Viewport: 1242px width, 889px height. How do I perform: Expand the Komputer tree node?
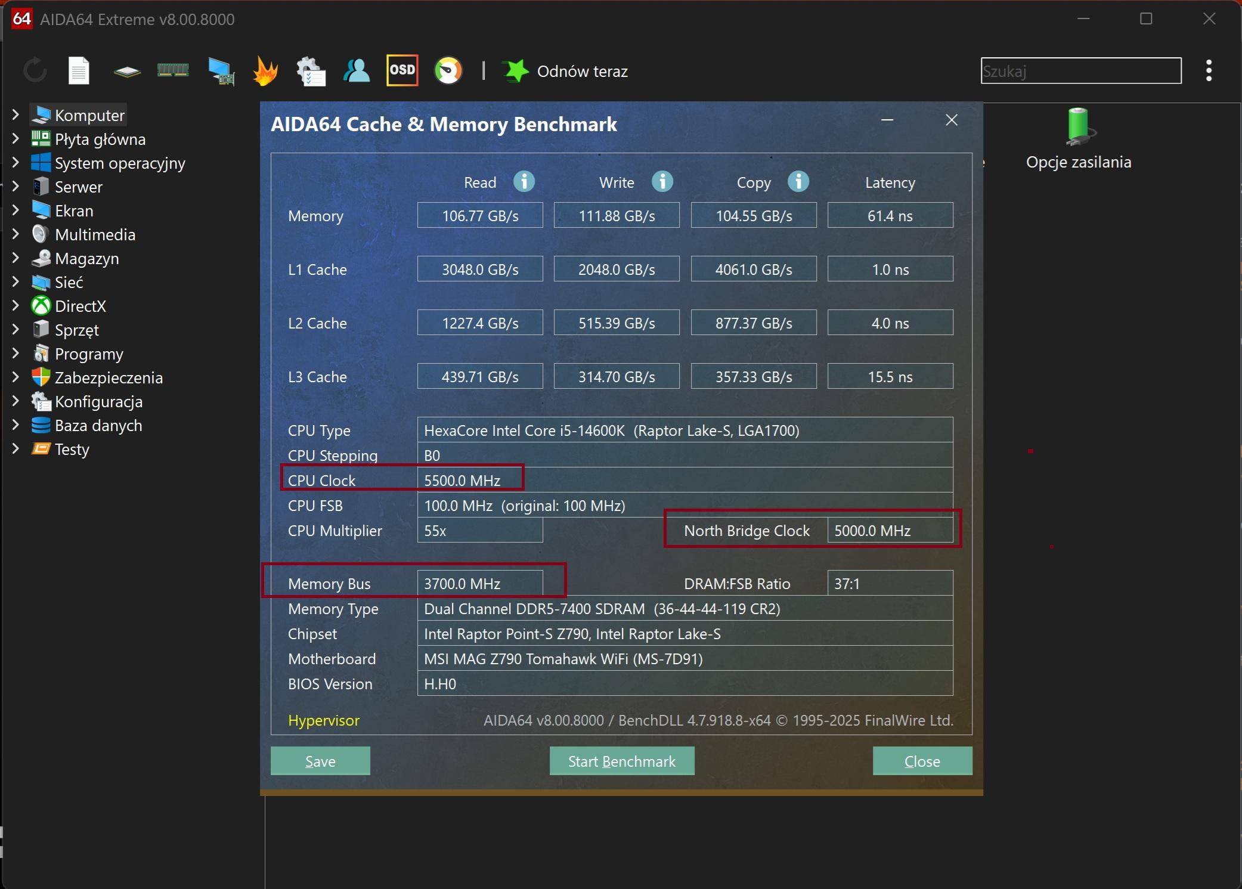[x=16, y=114]
